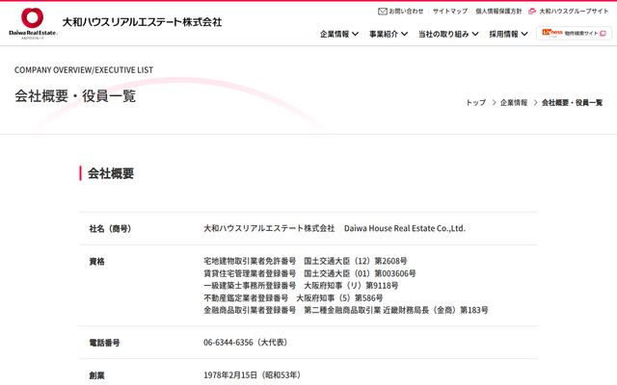Select the 一級建築士事務所登録番号 line

(301, 286)
